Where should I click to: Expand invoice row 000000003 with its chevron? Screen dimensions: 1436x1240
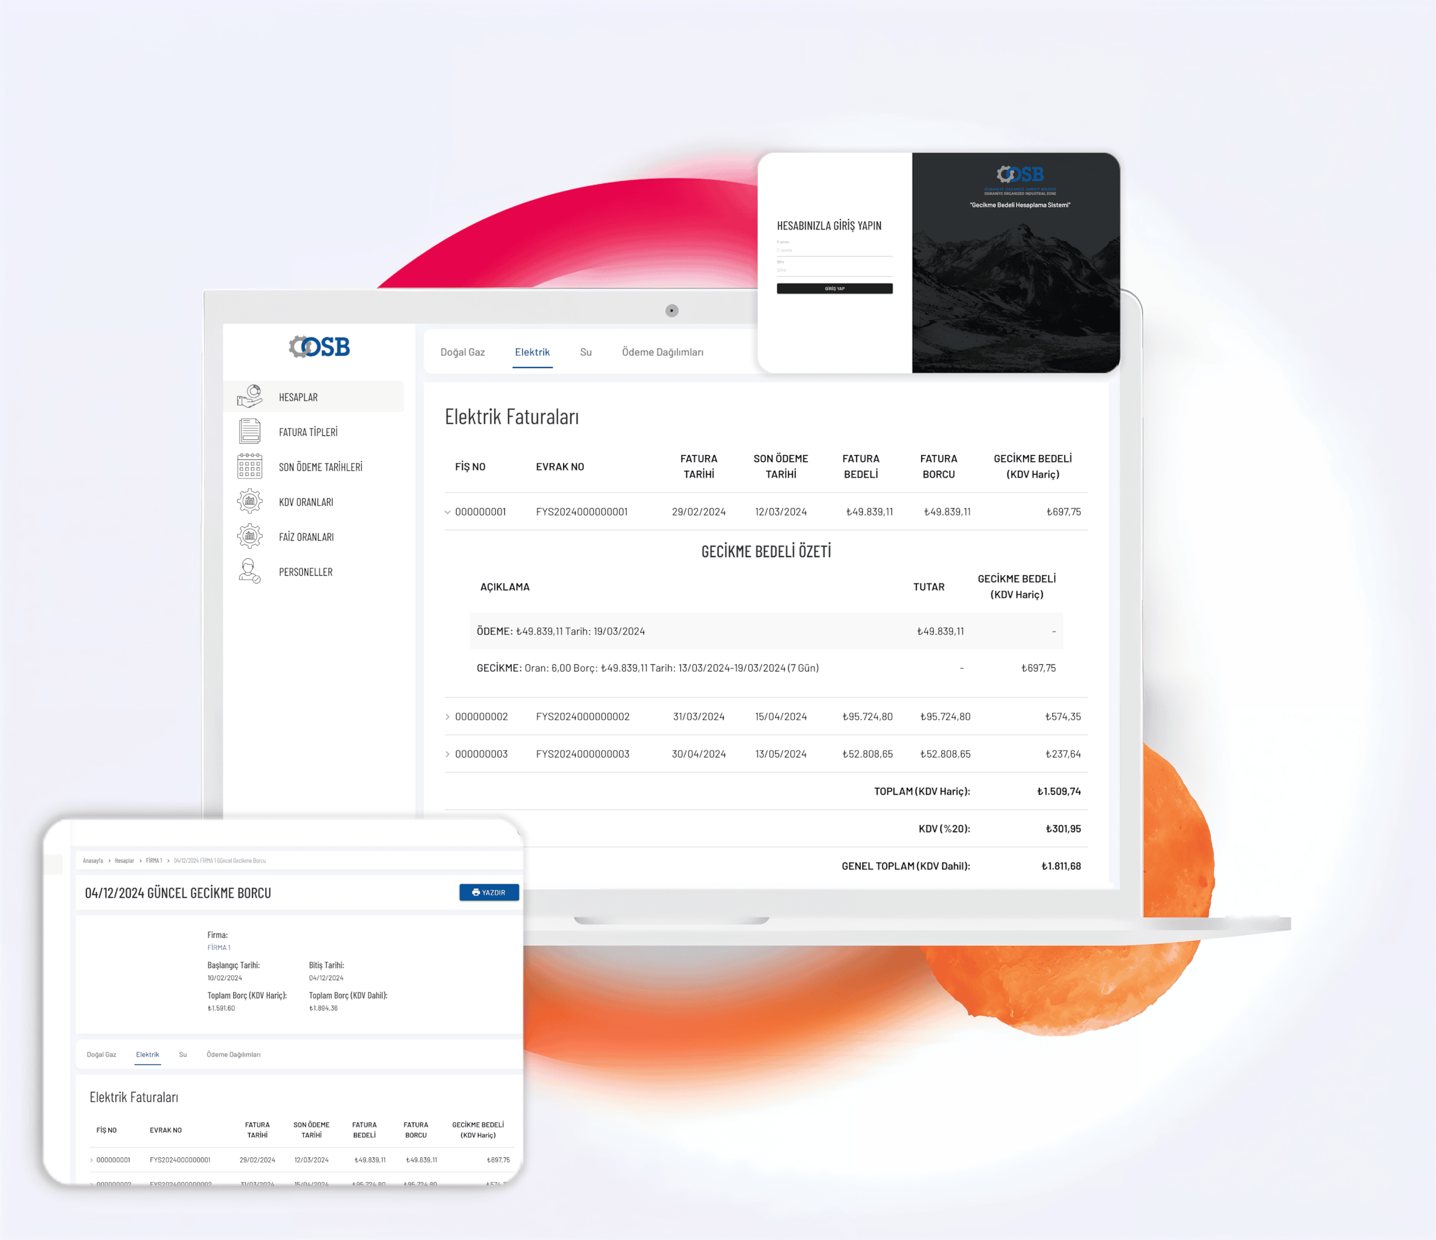click(448, 754)
